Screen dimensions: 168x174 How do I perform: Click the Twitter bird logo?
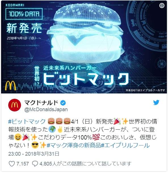tap(156, 102)
